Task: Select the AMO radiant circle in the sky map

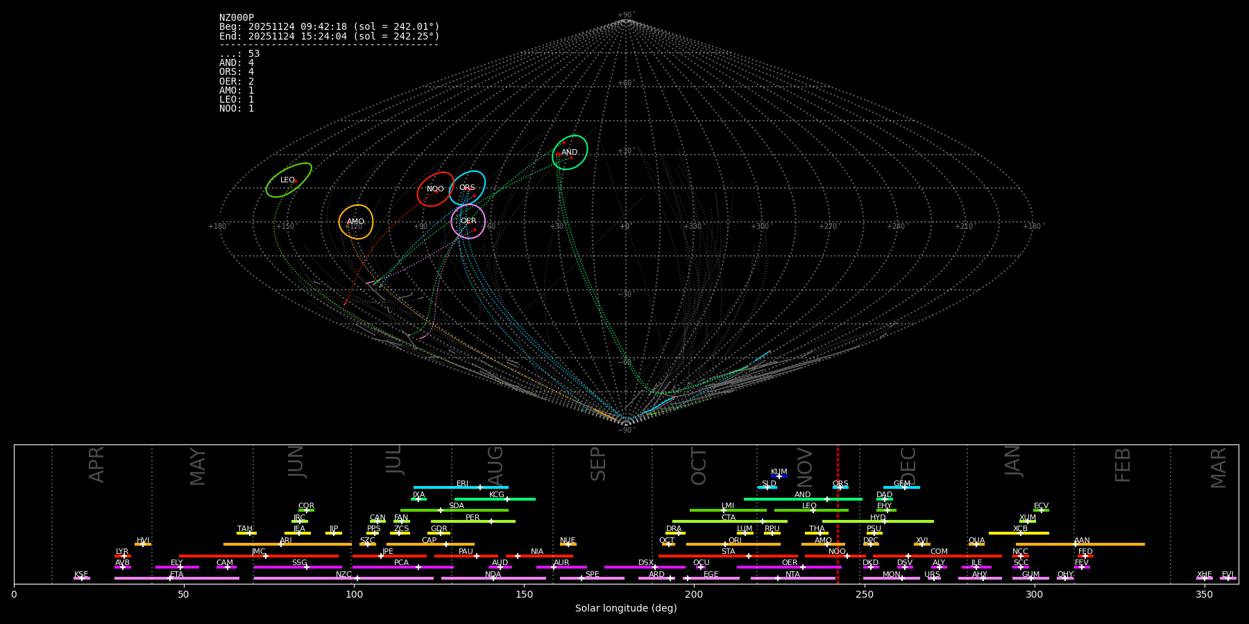Action: 356,222
